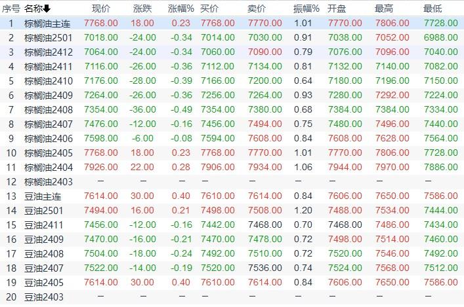Image resolution: width=464 pixels, height=307 pixels.
Task: Select the 棕榈油2407 contract
Action: [x=49, y=124]
